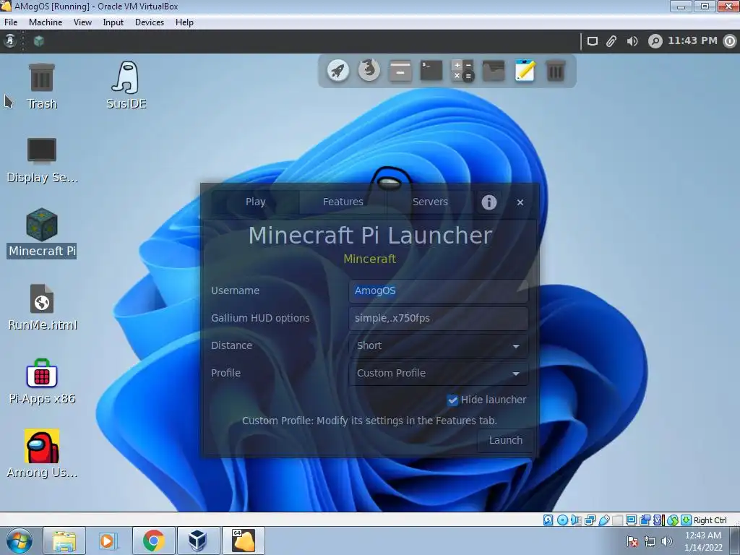Click the VirtualBox shared folders indicator
740x555 pixels.
(617, 520)
